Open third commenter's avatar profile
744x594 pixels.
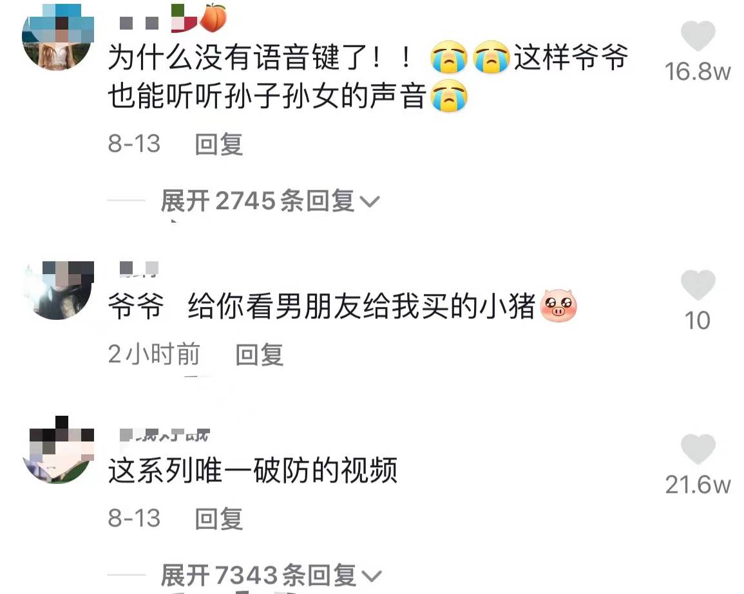tap(58, 450)
